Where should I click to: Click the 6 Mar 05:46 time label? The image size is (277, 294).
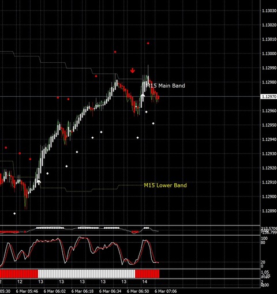27,291
